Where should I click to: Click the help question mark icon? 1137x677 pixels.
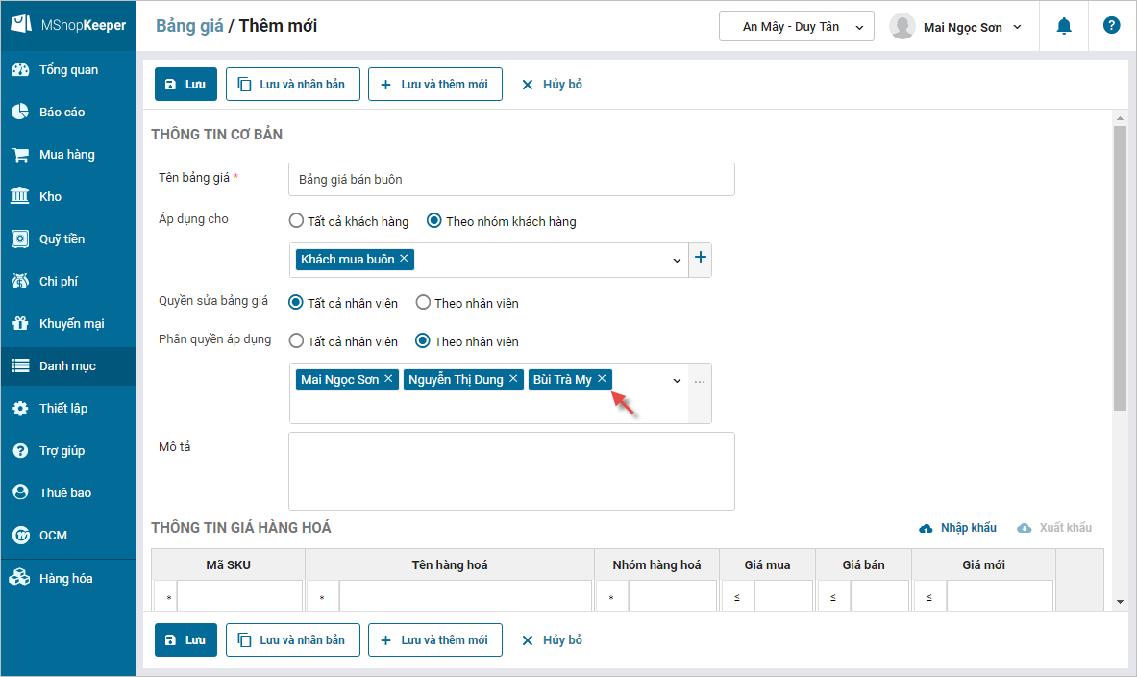pos(1112,26)
